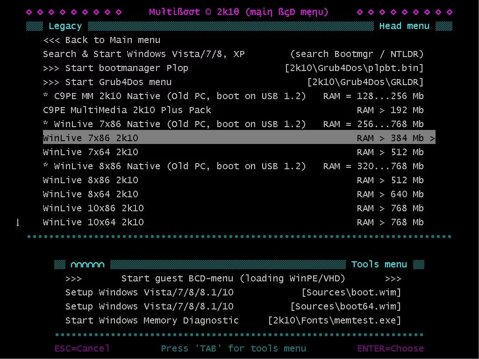Launch 'Start Windows Memory Diagnostic'
The width and height of the screenshot is (479, 359).
[x=233, y=321]
